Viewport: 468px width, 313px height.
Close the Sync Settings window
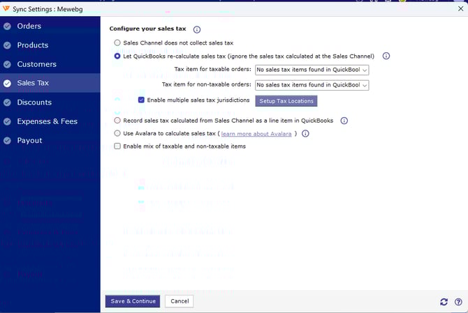(x=460, y=8)
